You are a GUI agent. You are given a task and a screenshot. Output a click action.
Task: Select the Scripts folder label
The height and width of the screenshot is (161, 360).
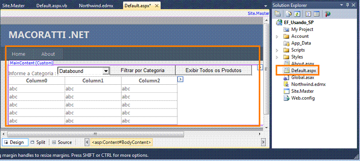[x=298, y=50]
